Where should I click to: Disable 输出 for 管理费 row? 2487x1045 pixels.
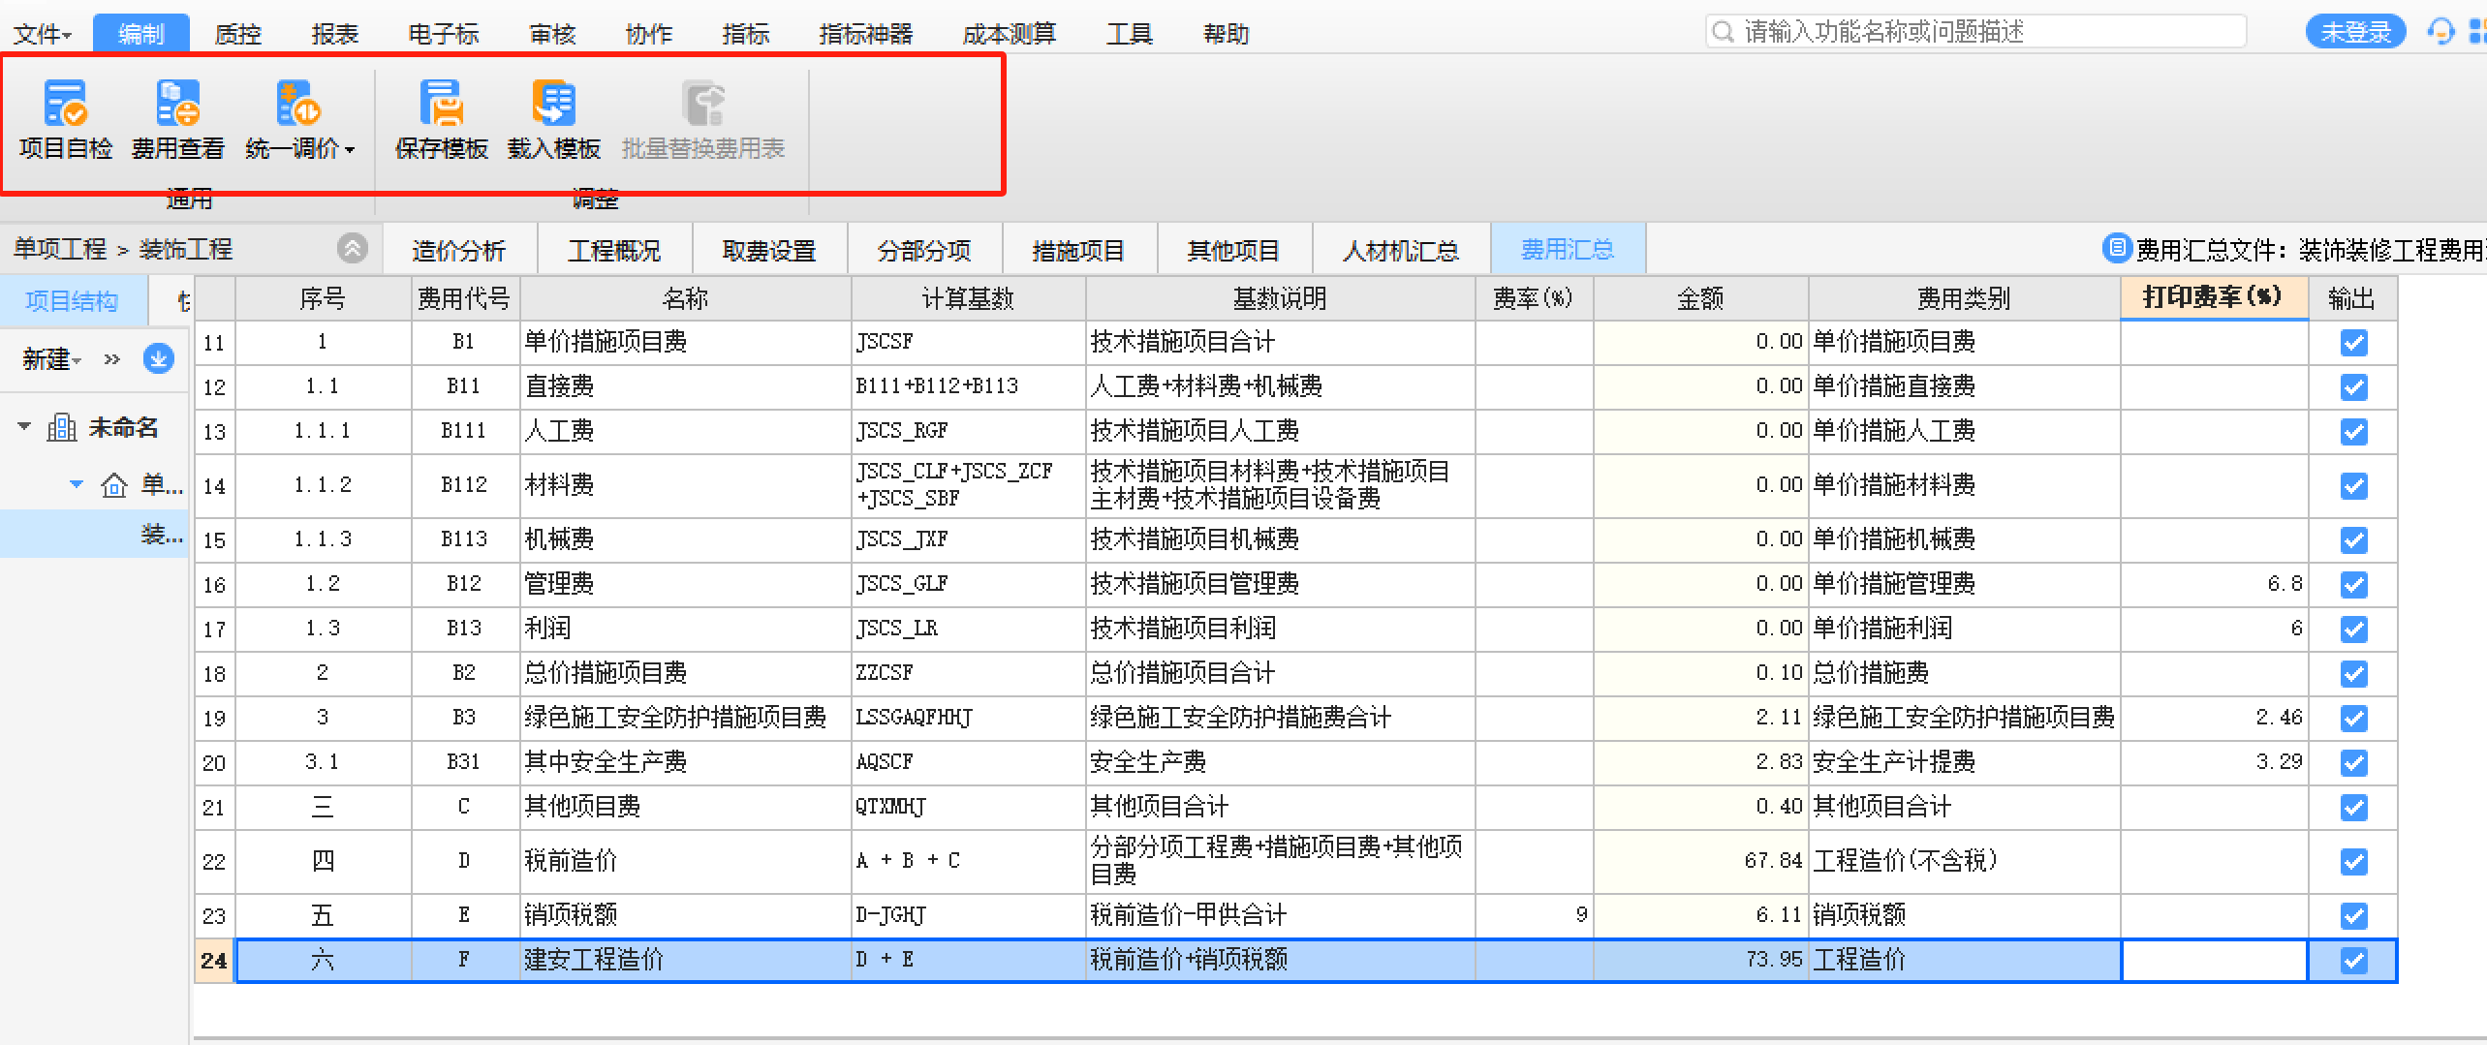click(2353, 584)
